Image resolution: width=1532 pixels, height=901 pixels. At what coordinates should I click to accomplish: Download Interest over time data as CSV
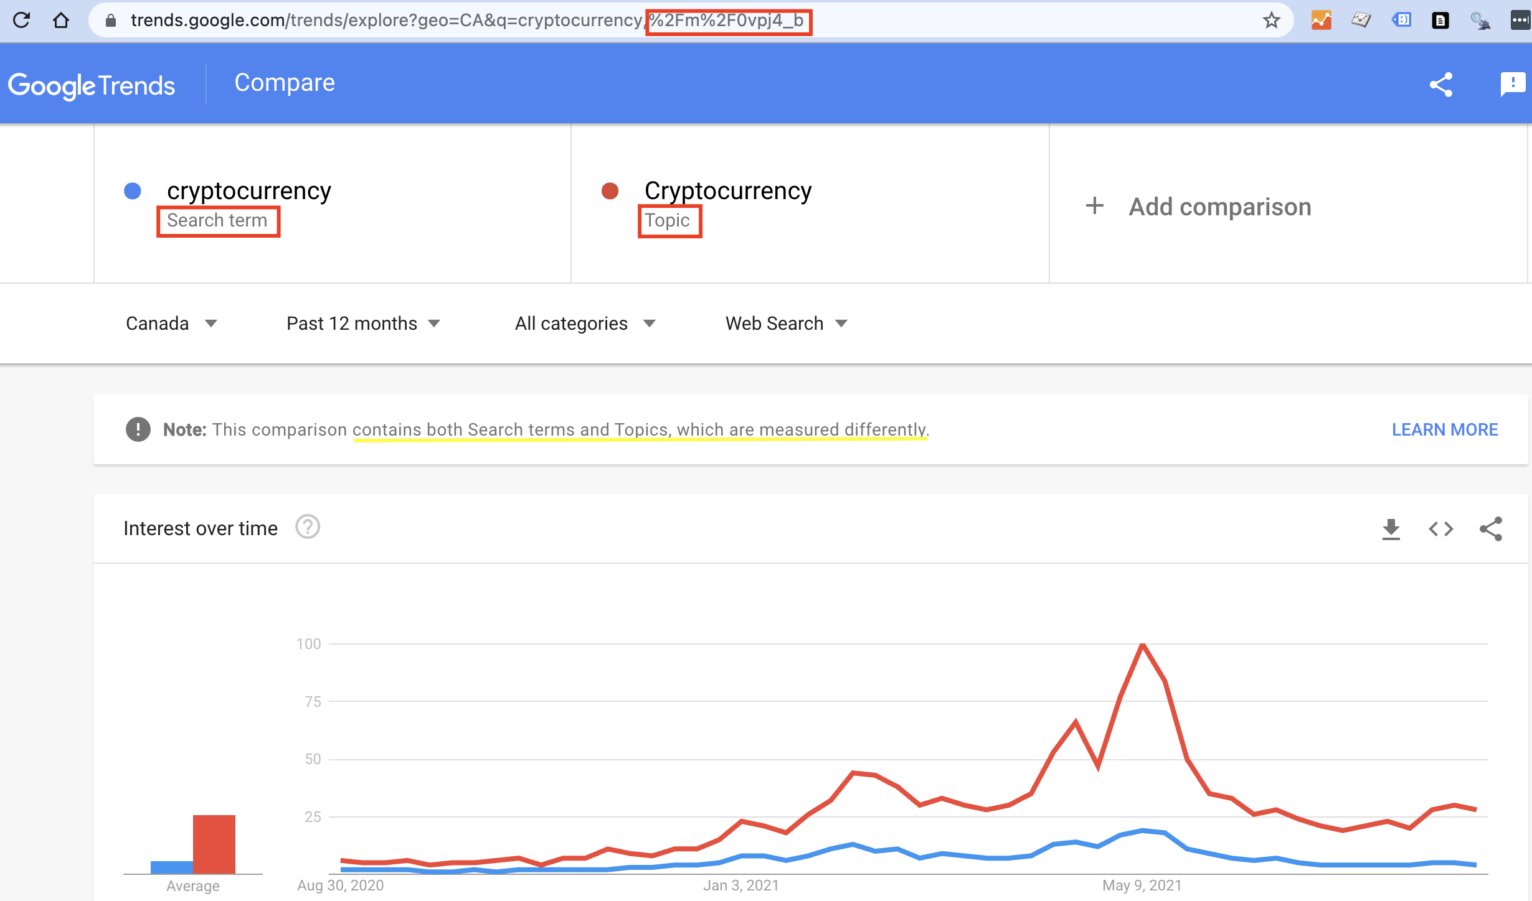click(x=1391, y=529)
